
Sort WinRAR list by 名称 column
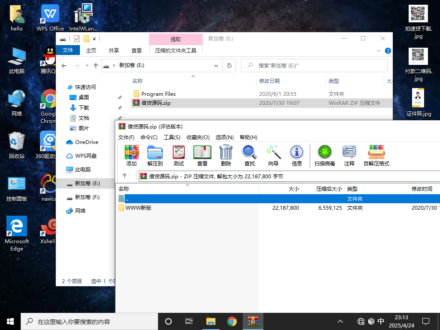tap(187, 189)
